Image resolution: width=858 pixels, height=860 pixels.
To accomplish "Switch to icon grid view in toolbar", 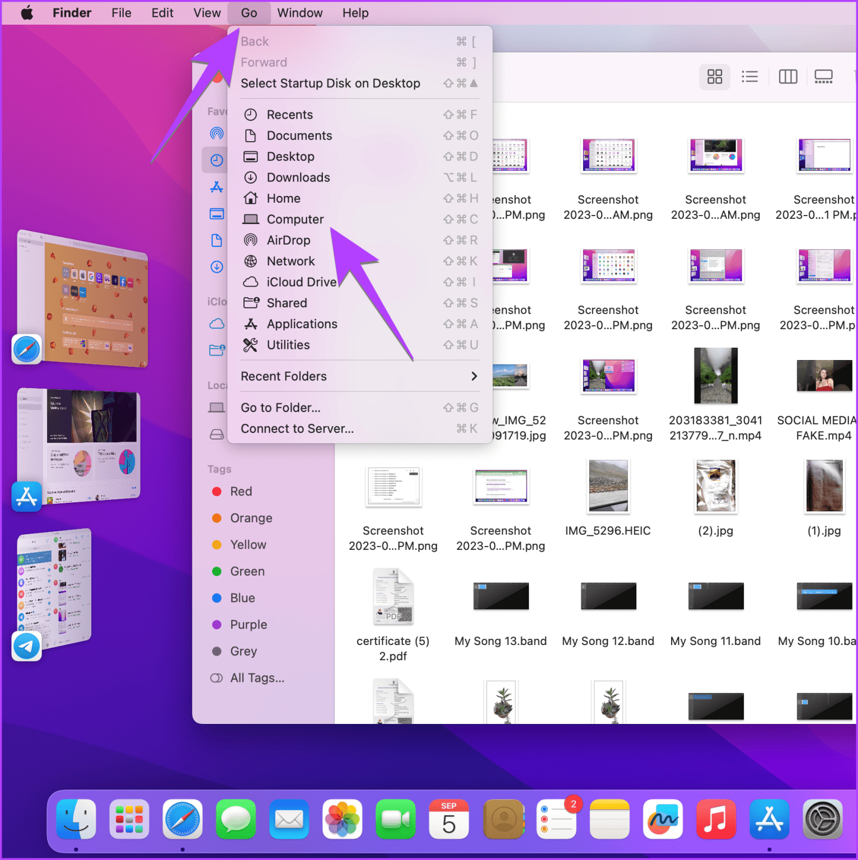I will (x=714, y=77).
